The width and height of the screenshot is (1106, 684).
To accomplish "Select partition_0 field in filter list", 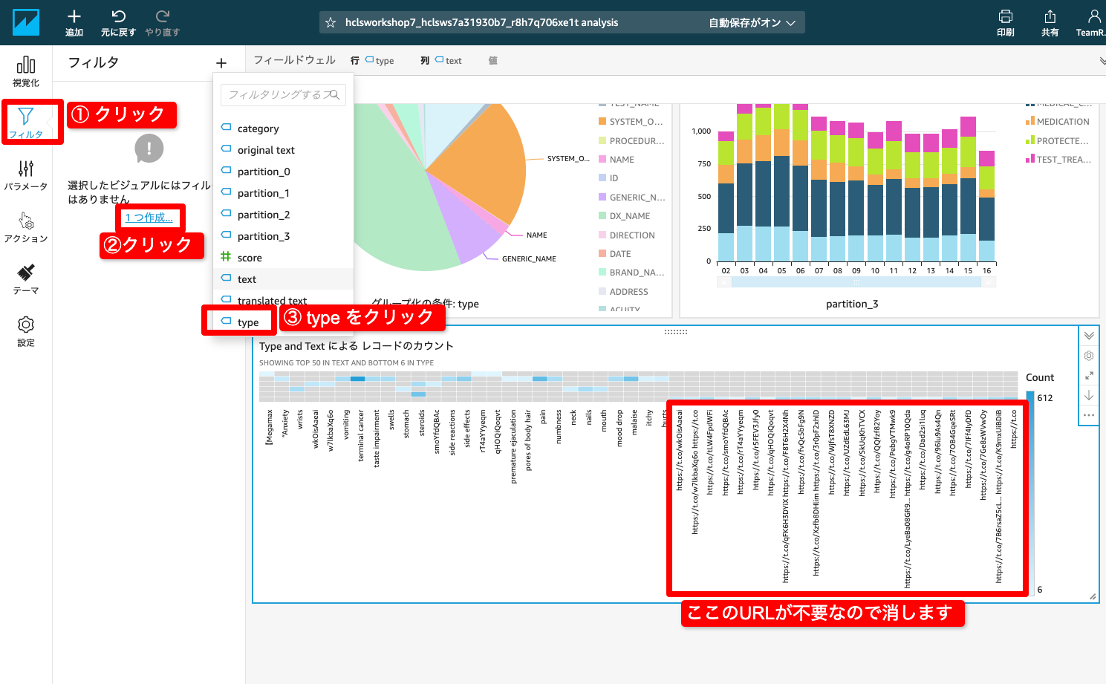I will (283, 172).
